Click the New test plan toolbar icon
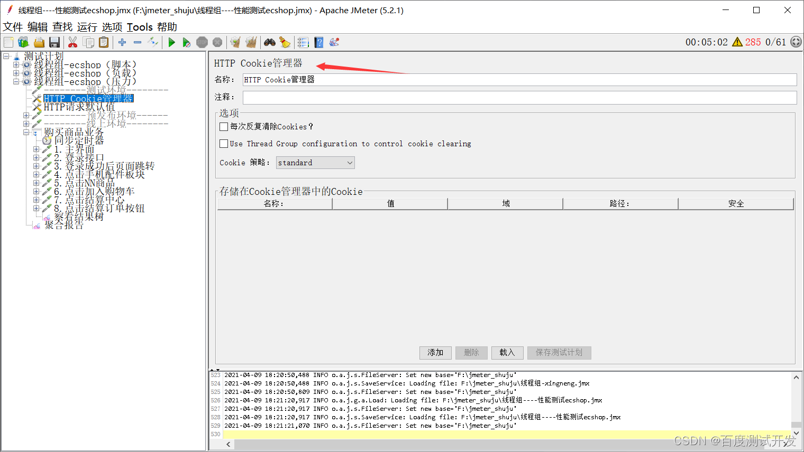Image resolution: width=804 pixels, height=452 pixels. click(8, 42)
